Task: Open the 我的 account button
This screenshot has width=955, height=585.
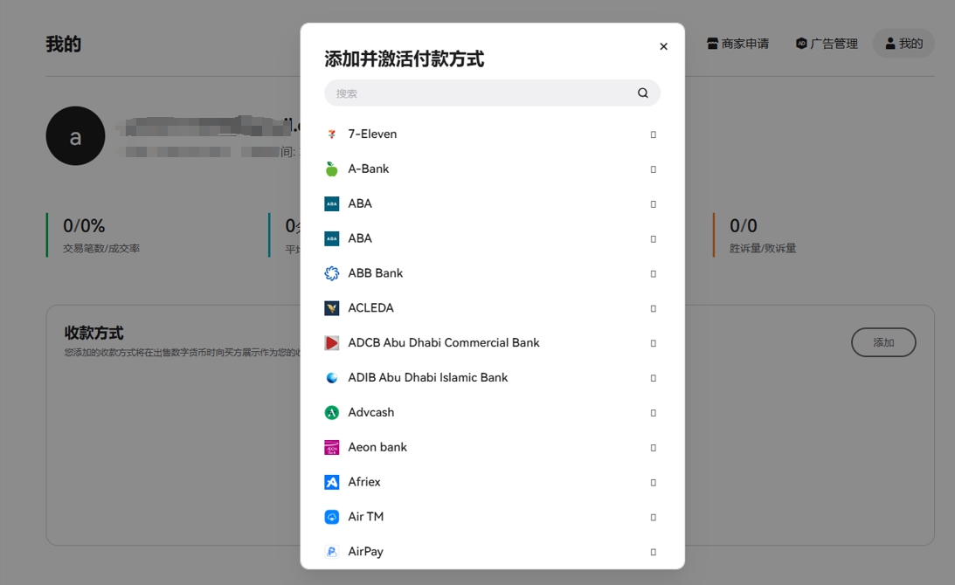Action: [903, 44]
